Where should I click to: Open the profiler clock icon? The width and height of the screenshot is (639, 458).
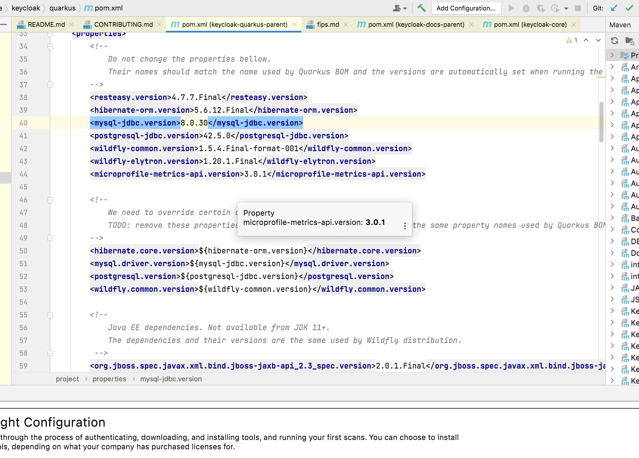click(x=554, y=8)
